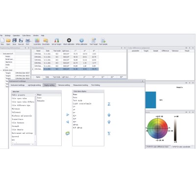Viewport: 196px width, 196px height.
Task: Click the blue target color swatch
Action: point(150,100)
